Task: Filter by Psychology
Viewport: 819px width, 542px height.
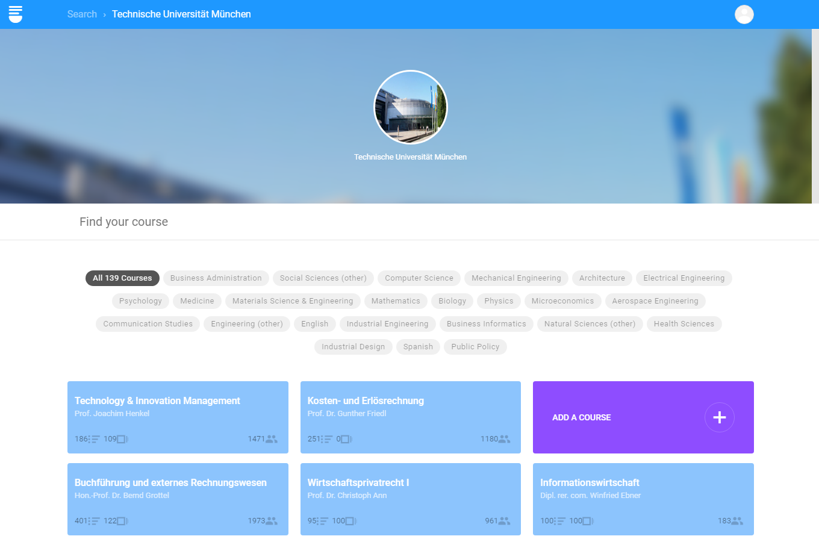Action: 140,301
